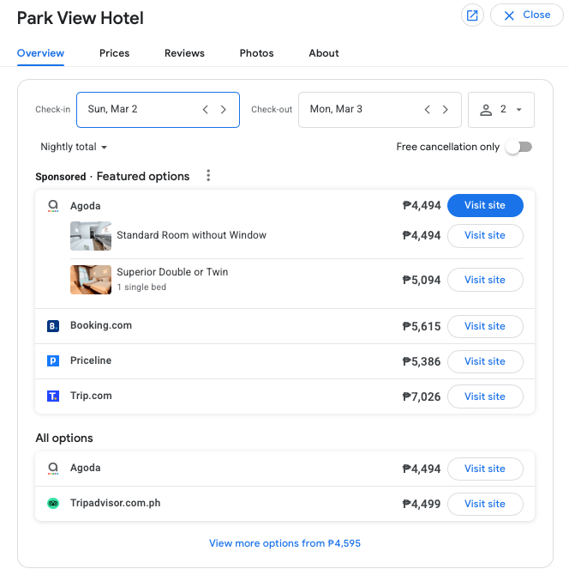Move check-out date one day earlier
569x575 pixels.
click(x=428, y=110)
